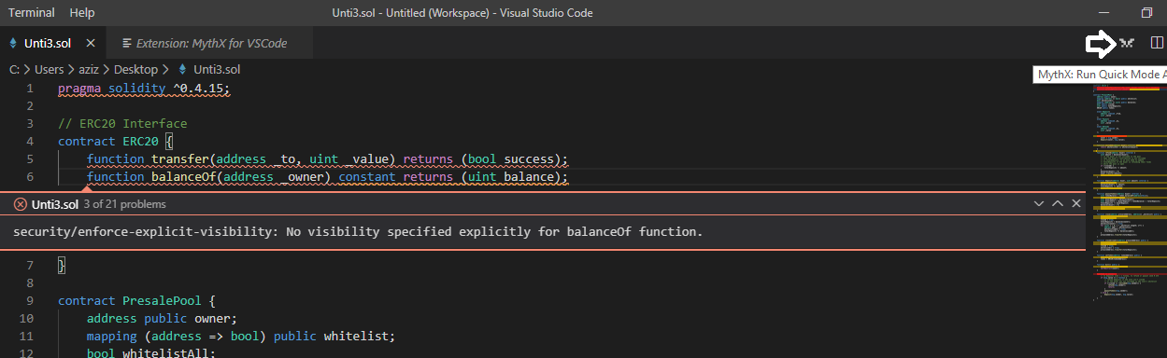Click 'pragma solidity ^0.4.15;' code line
This screenshot has height=358, width=1167.
tap(144, 89)
